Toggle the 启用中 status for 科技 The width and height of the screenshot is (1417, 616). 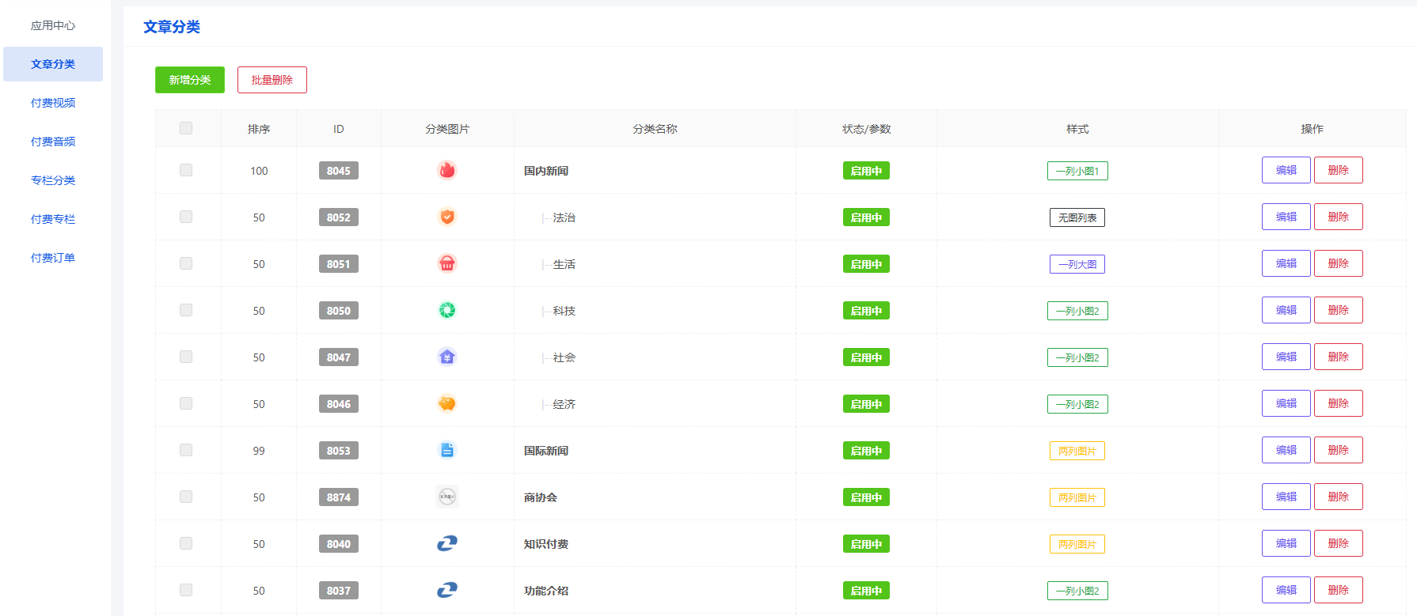tap(866, 311)
